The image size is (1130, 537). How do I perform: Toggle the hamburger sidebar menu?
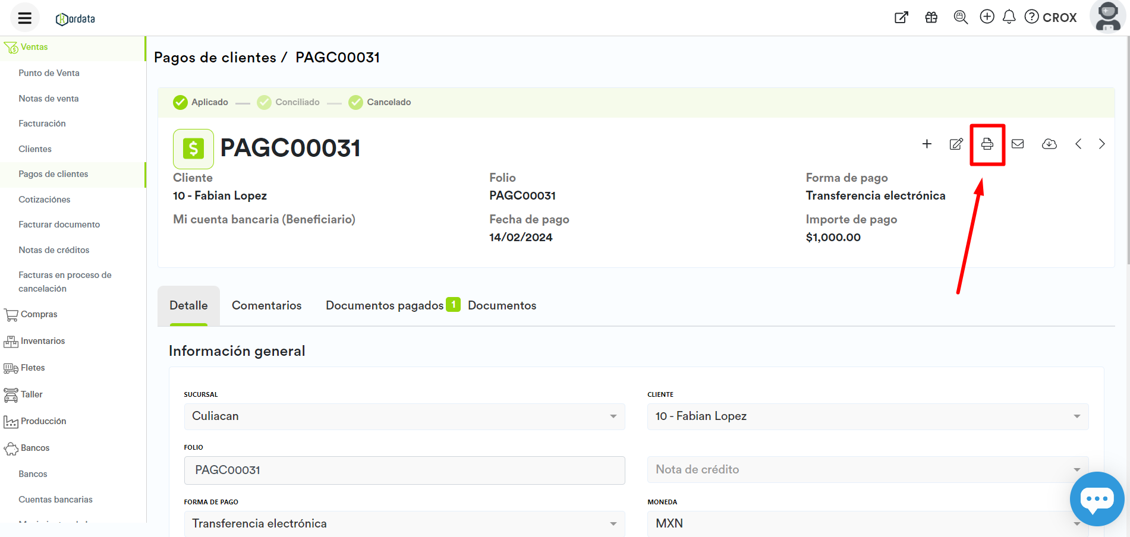coord(24,18)
